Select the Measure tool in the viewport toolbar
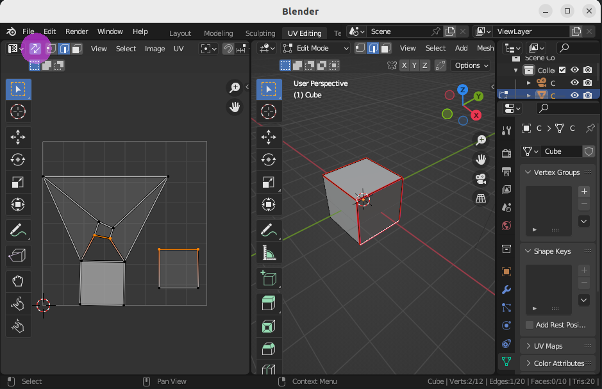This screenshot has height=389, width=602. 269,252
